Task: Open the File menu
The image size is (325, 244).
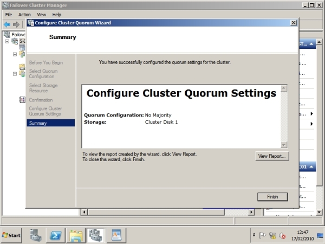Action: click(9, 15)
